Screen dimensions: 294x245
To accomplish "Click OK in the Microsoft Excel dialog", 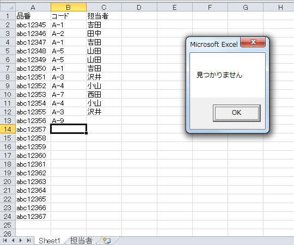I will coord(237,113).
